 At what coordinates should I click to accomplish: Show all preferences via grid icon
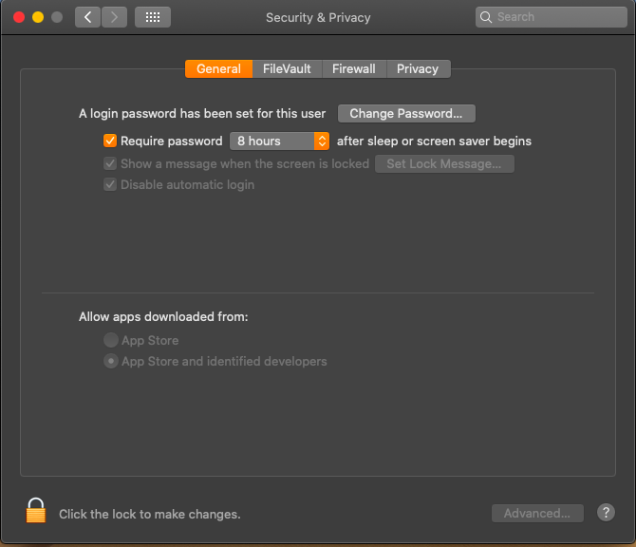153,17
